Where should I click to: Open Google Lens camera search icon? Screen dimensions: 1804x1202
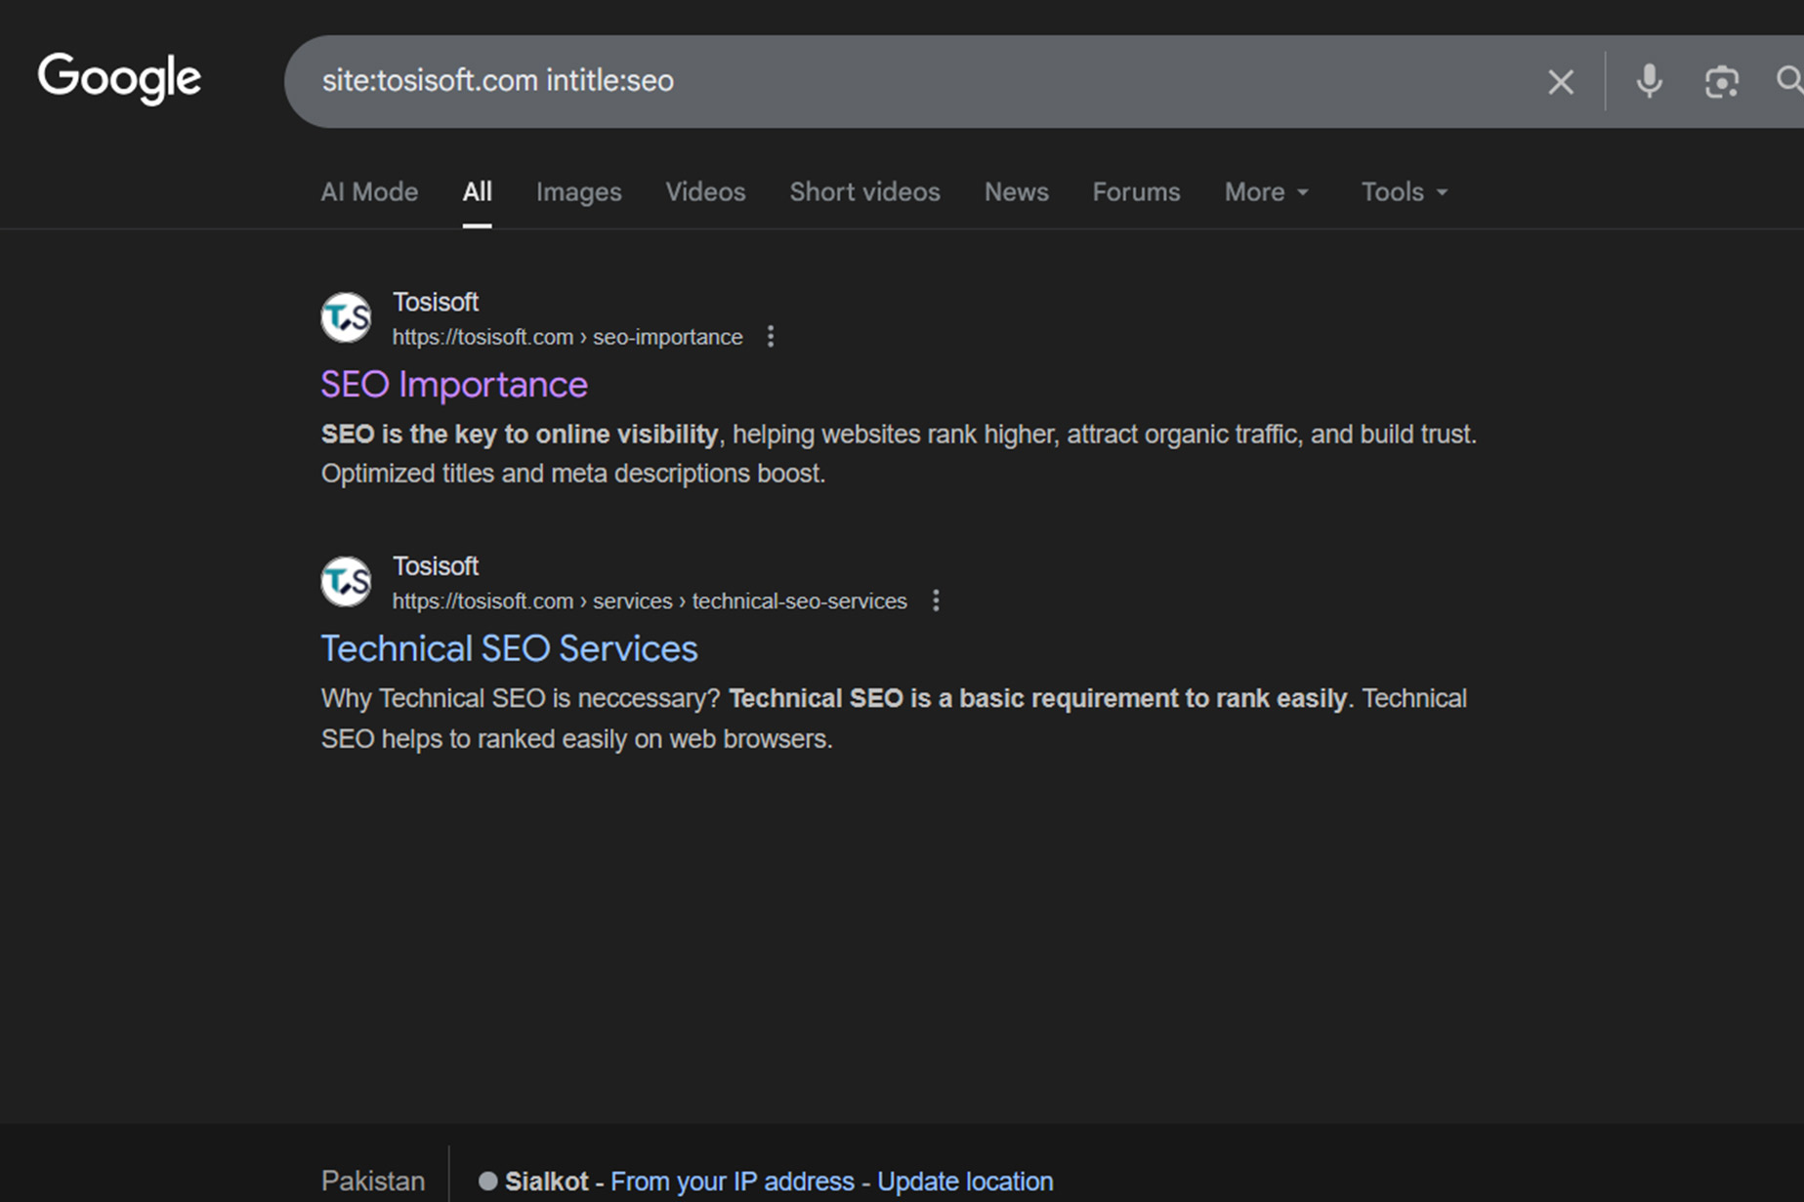[1720, 82]
